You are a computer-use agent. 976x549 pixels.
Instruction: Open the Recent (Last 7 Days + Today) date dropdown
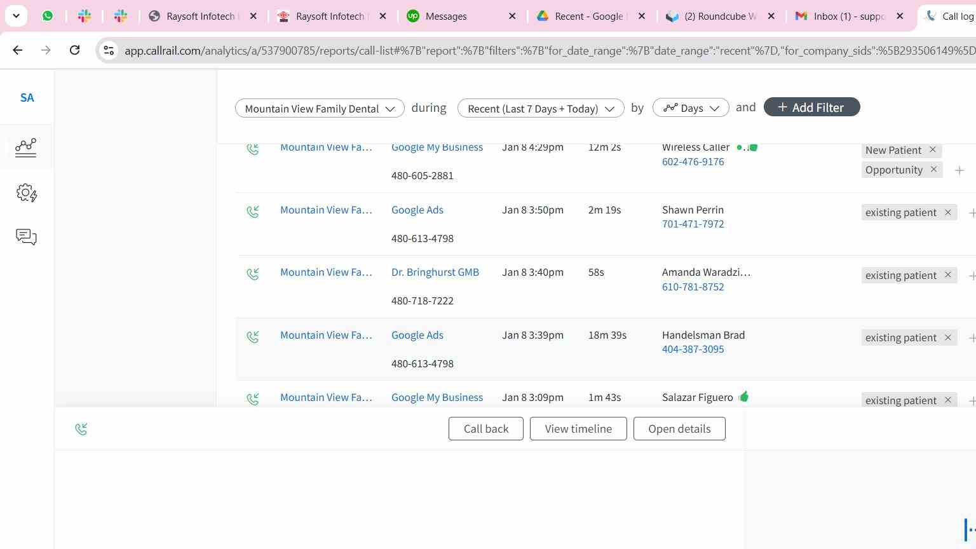(x=541, y=109)
